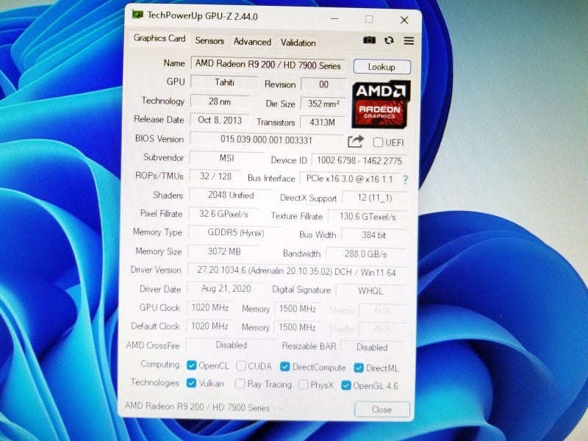
Task: Go to the Validation tab
Action: [x=298, y=43]
